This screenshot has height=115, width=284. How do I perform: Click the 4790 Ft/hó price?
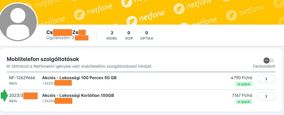click(242, 78)
